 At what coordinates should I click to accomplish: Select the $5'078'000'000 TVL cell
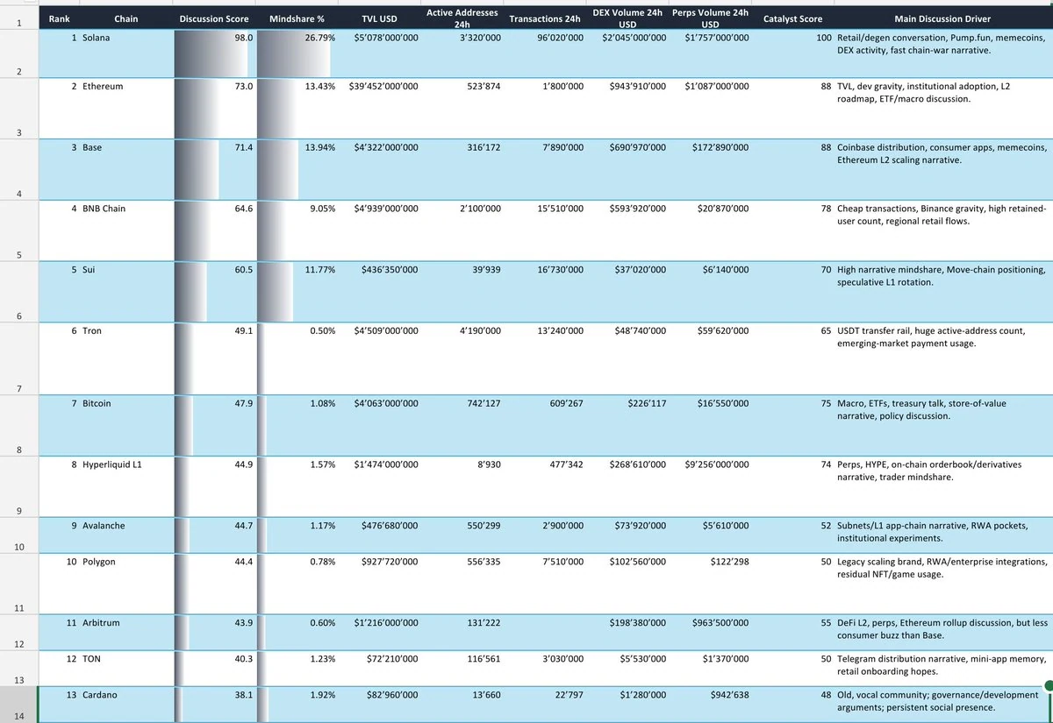point(380,54)
